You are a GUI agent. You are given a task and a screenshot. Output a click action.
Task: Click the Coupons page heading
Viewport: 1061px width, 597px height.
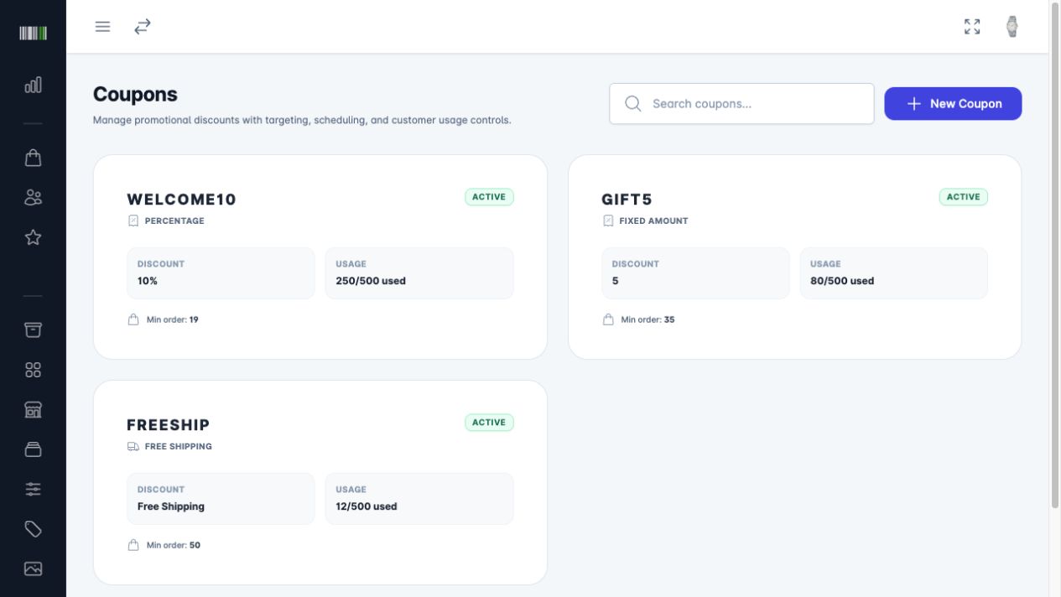click(135, 94)
